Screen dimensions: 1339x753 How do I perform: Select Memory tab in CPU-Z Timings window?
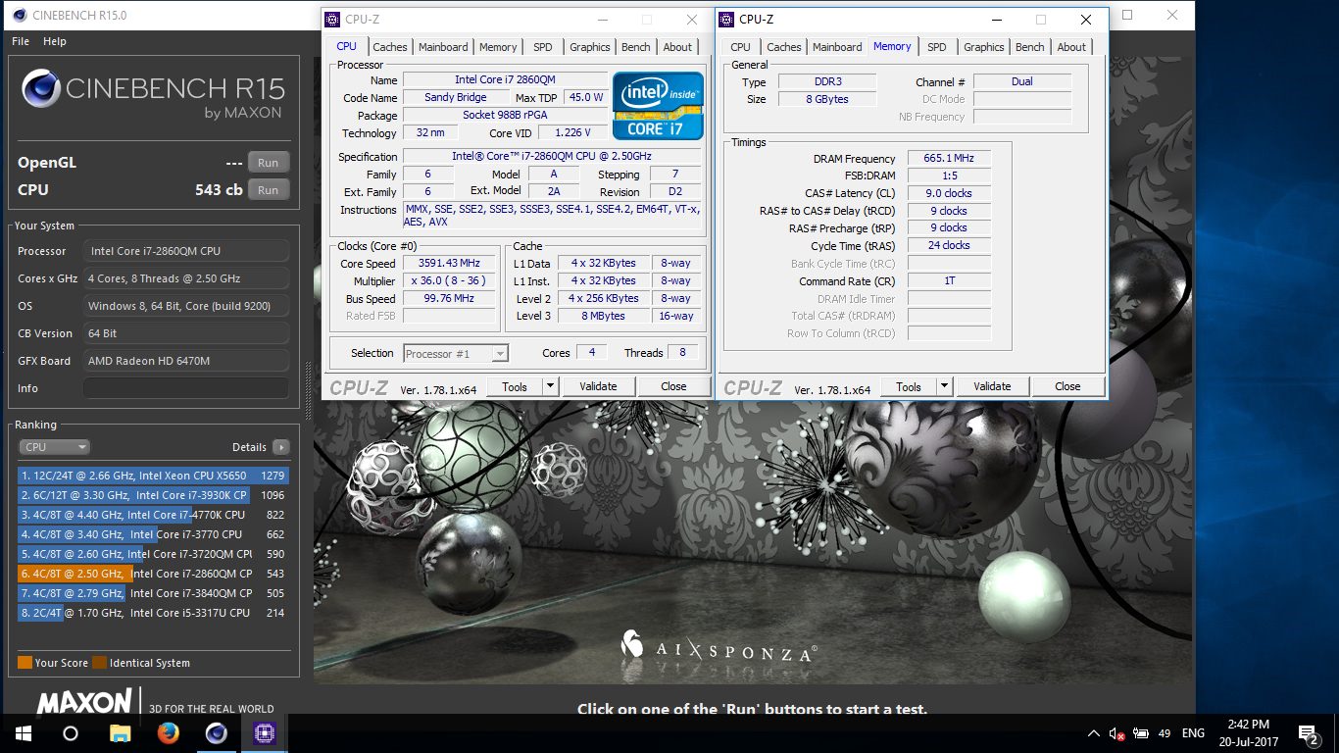[892, 46]
